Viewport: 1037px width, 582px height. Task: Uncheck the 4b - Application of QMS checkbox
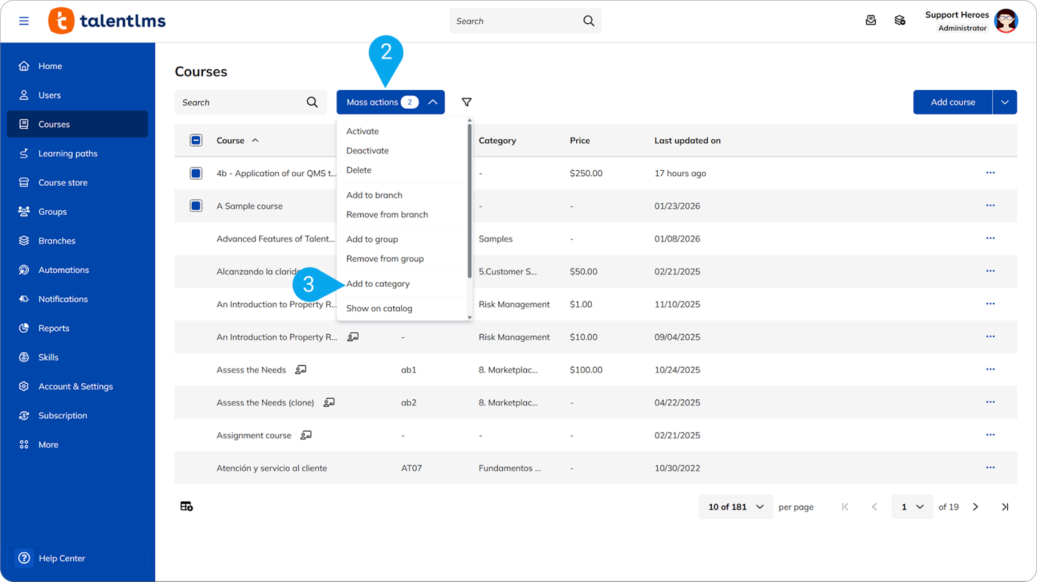[x=196, y=173]
